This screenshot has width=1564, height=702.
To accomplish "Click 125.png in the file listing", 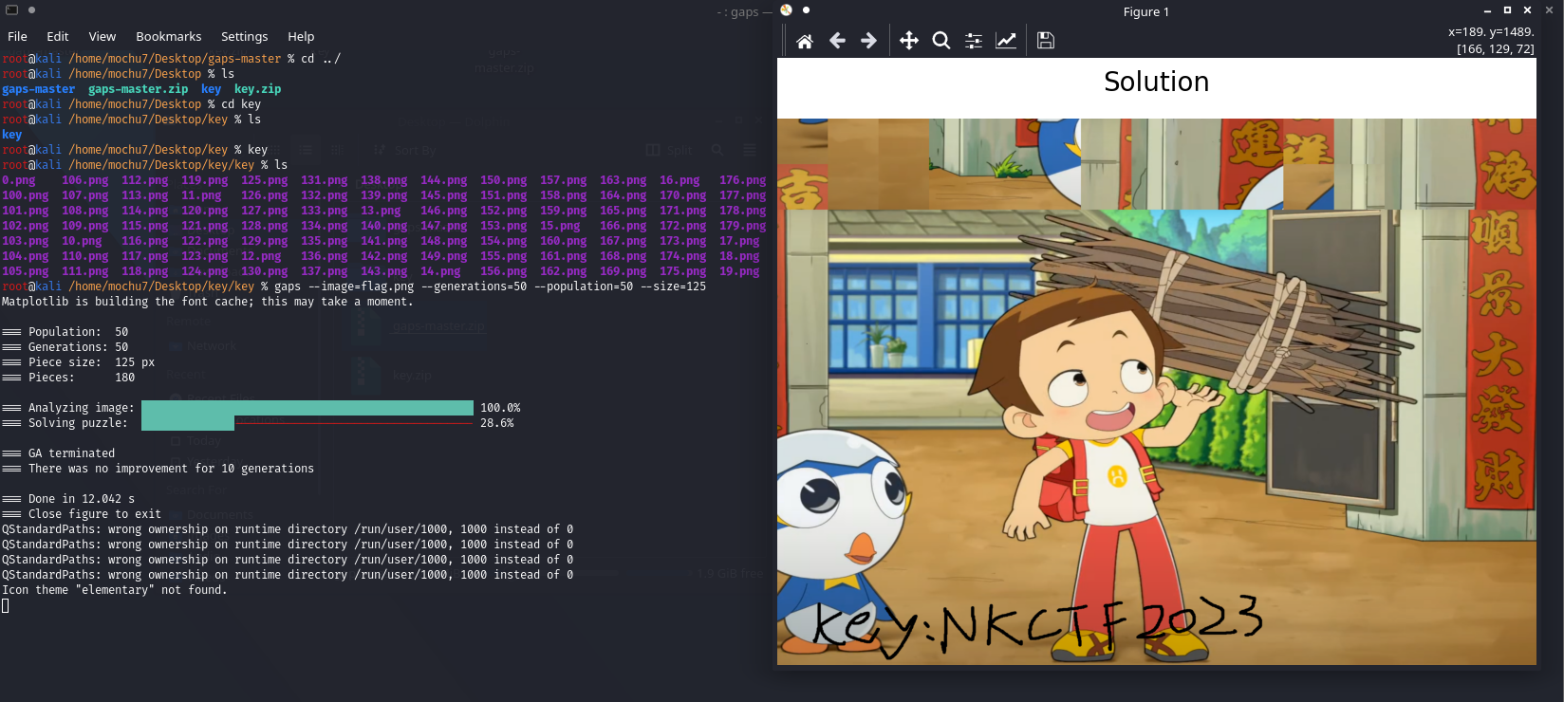I will click(x=264, y=180).
